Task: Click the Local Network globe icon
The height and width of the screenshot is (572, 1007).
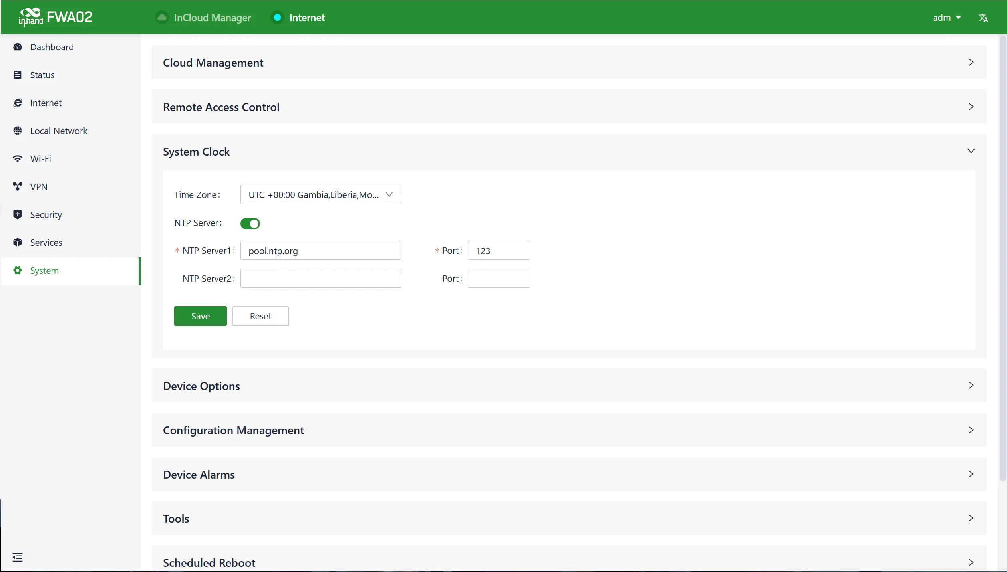Action: [18, 131]
